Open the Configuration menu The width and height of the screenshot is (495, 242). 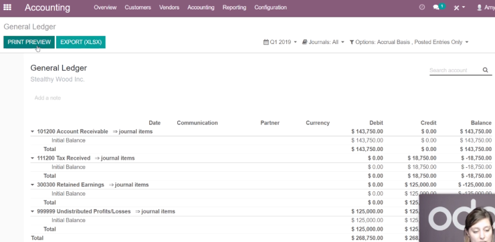coord(270,7)
